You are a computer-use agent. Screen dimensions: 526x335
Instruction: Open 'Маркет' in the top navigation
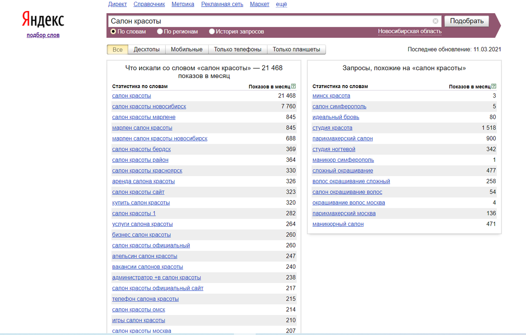point(259,4)
